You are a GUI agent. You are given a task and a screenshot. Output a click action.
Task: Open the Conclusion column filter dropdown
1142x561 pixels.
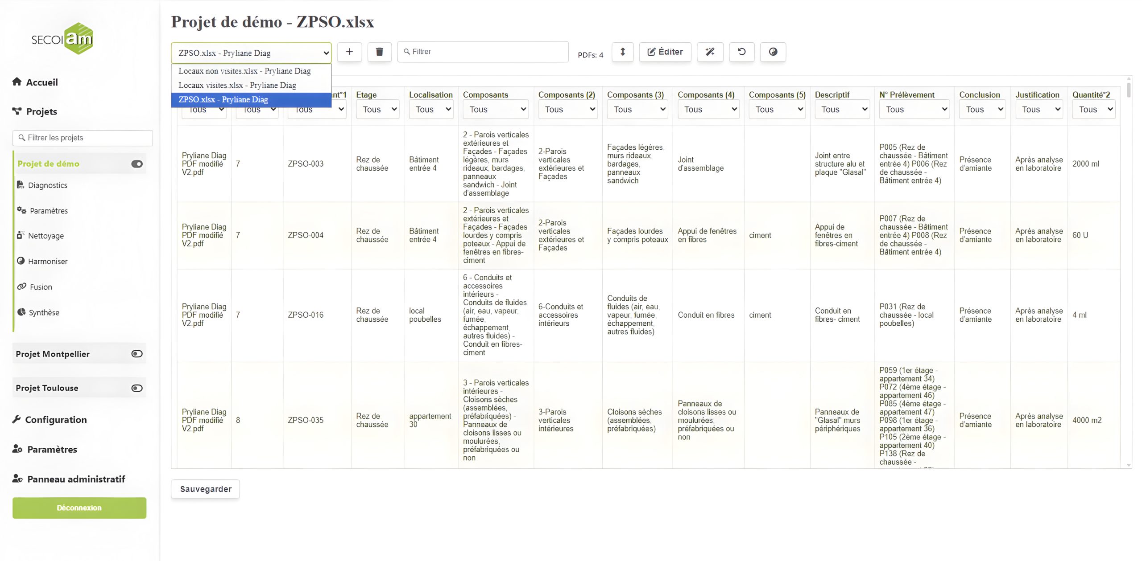(981, 110)
